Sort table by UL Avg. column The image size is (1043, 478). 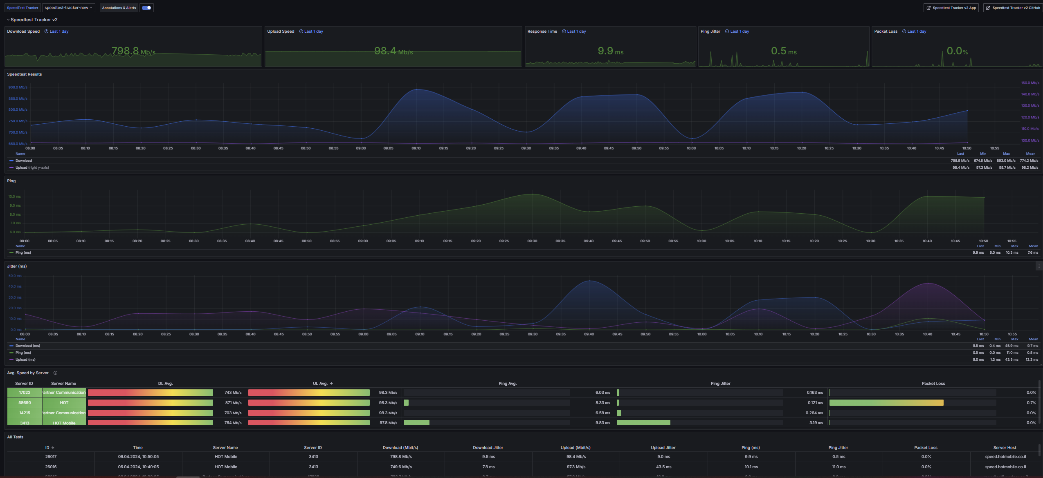coord(320,384)
